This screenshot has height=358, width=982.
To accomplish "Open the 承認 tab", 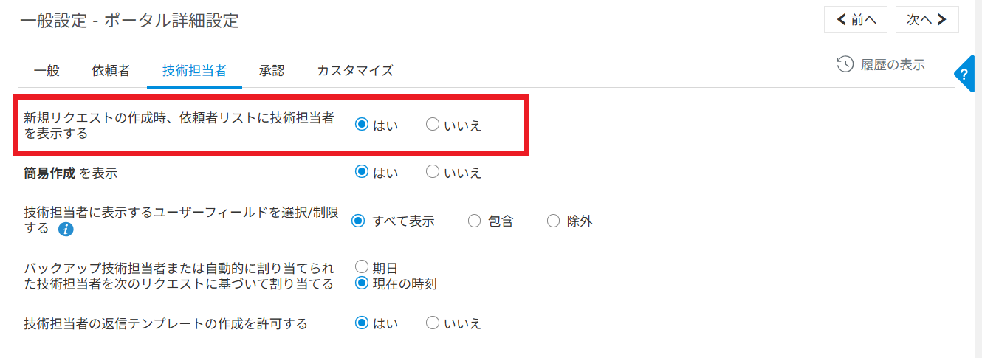I will coord(272,71).
